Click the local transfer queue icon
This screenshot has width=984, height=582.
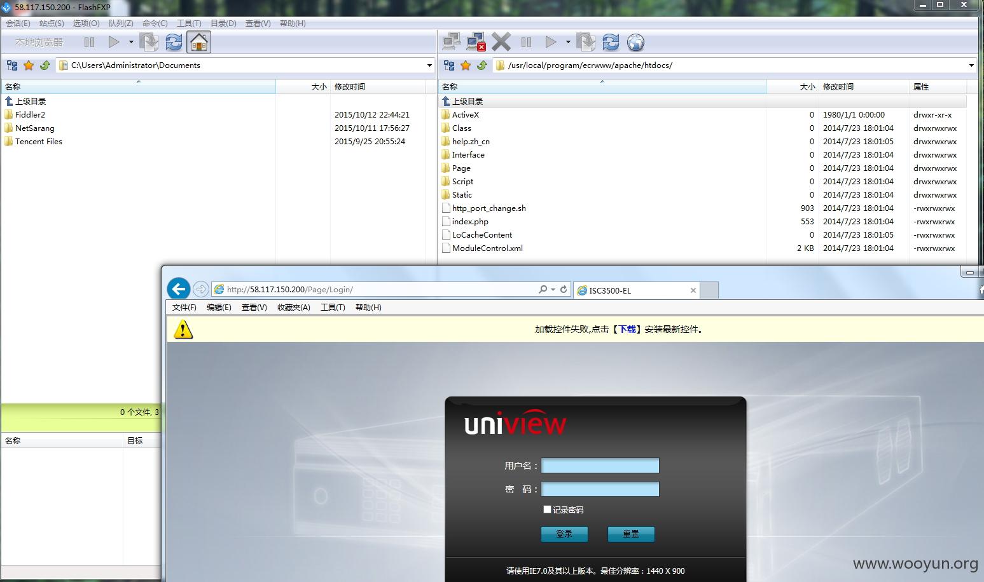tap(149, 42)
